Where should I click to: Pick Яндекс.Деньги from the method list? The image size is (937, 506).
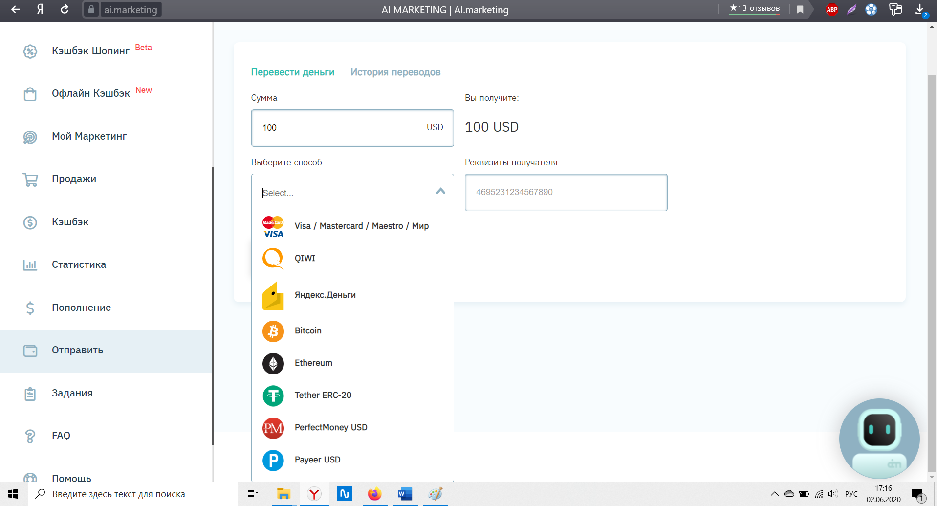(x=352, y=295)
